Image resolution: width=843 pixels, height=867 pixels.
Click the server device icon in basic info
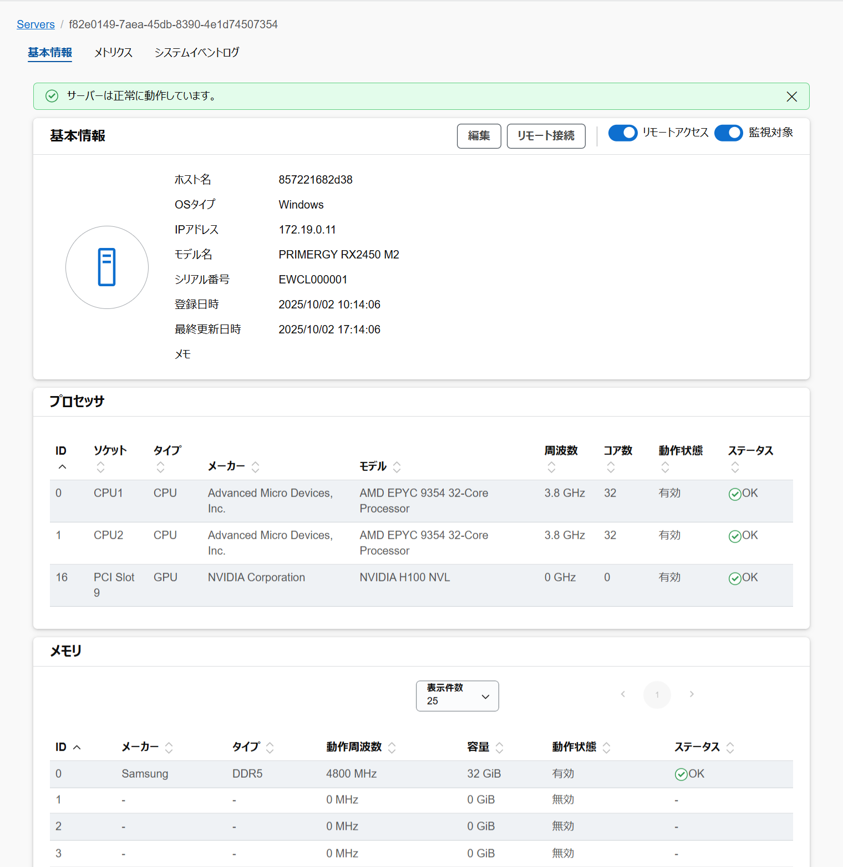point(107,267)
